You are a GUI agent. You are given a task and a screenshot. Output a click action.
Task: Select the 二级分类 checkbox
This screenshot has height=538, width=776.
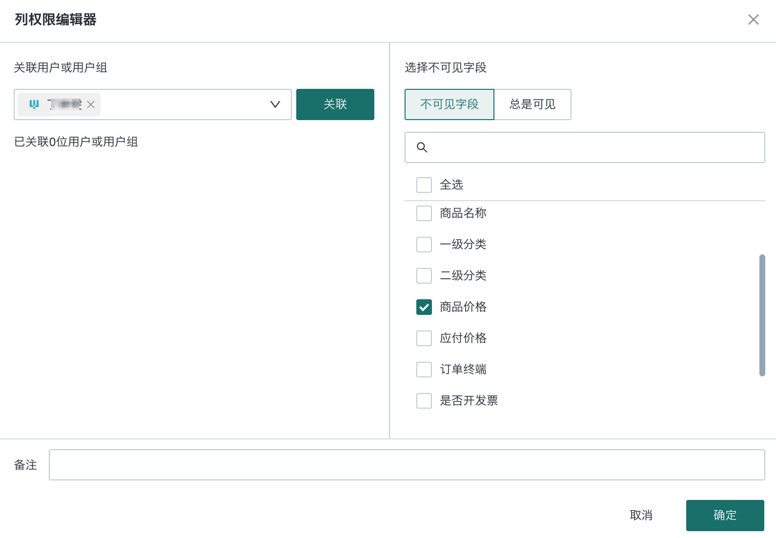point(424,276)
